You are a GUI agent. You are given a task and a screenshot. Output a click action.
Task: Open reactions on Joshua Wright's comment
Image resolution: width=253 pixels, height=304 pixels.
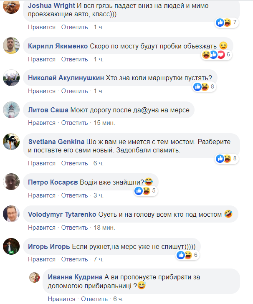pos(226,23)
